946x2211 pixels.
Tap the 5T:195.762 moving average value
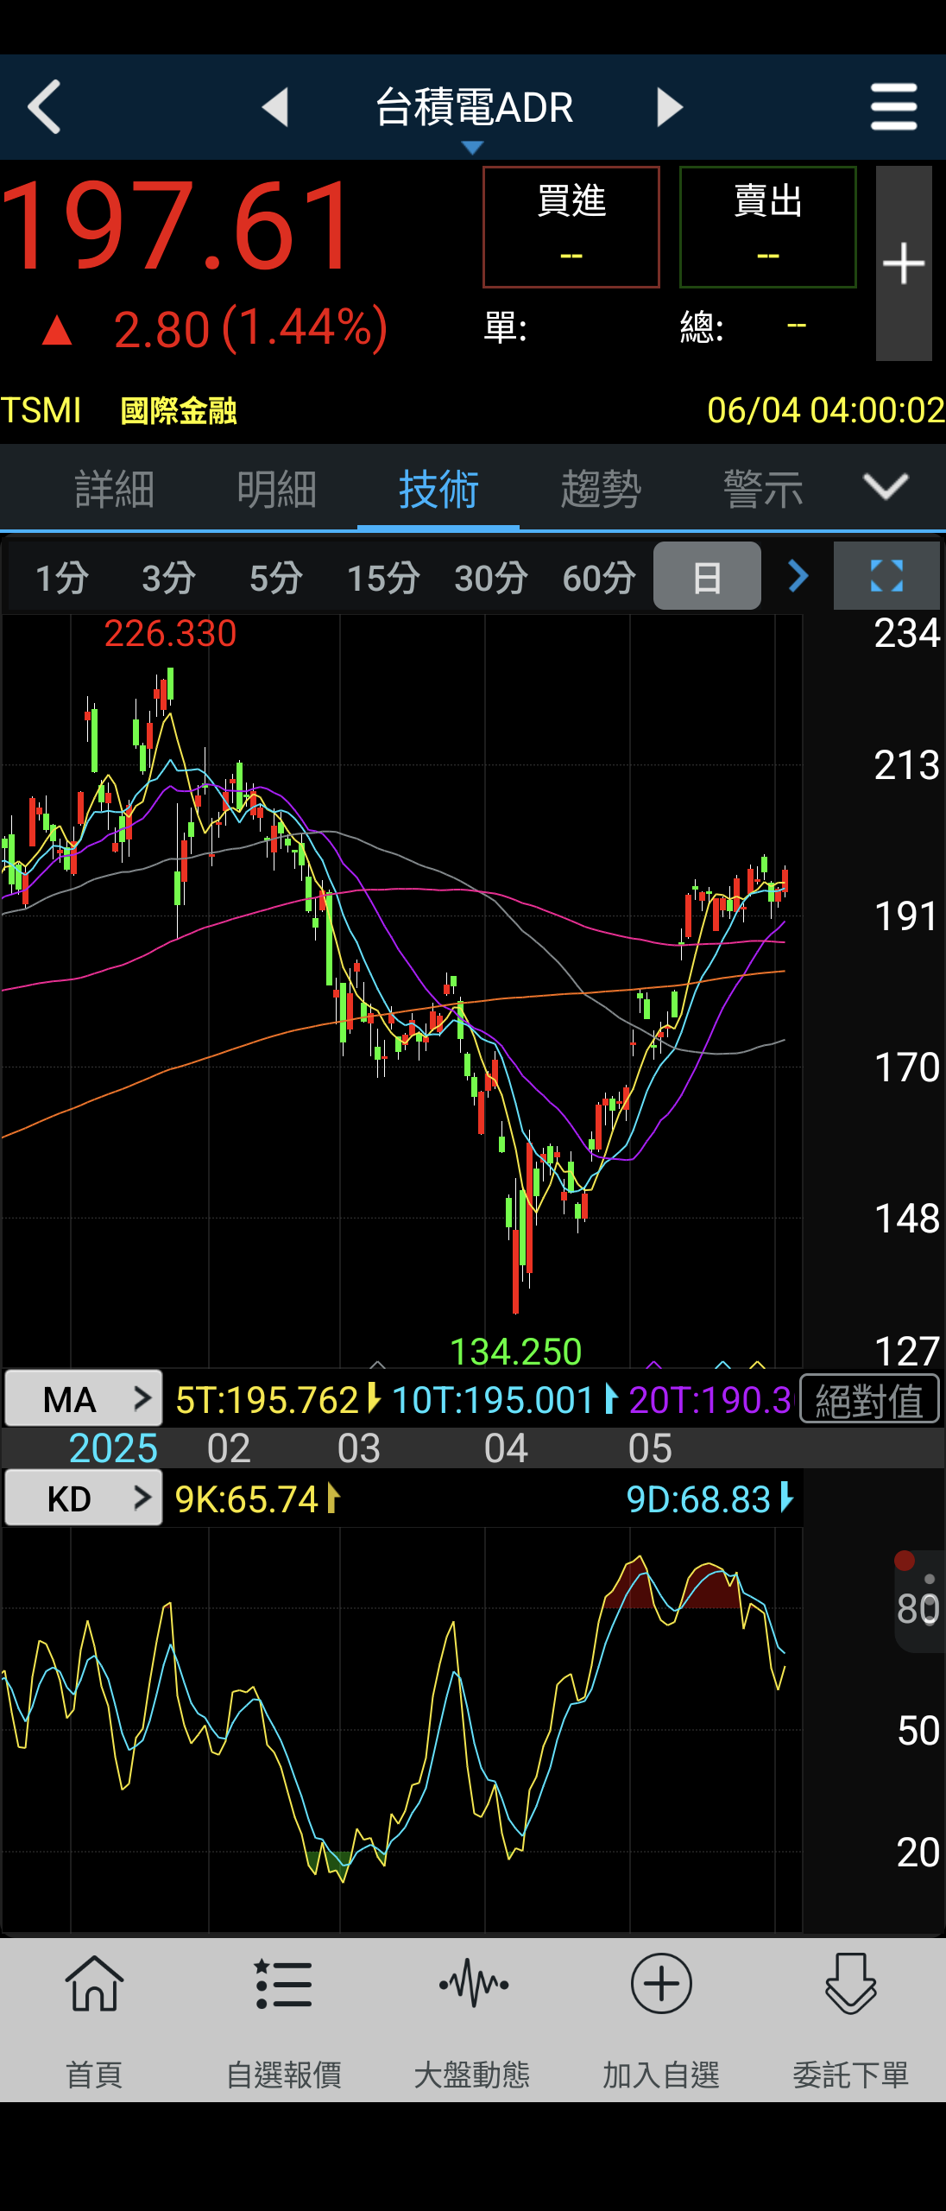click(267, 1400)
